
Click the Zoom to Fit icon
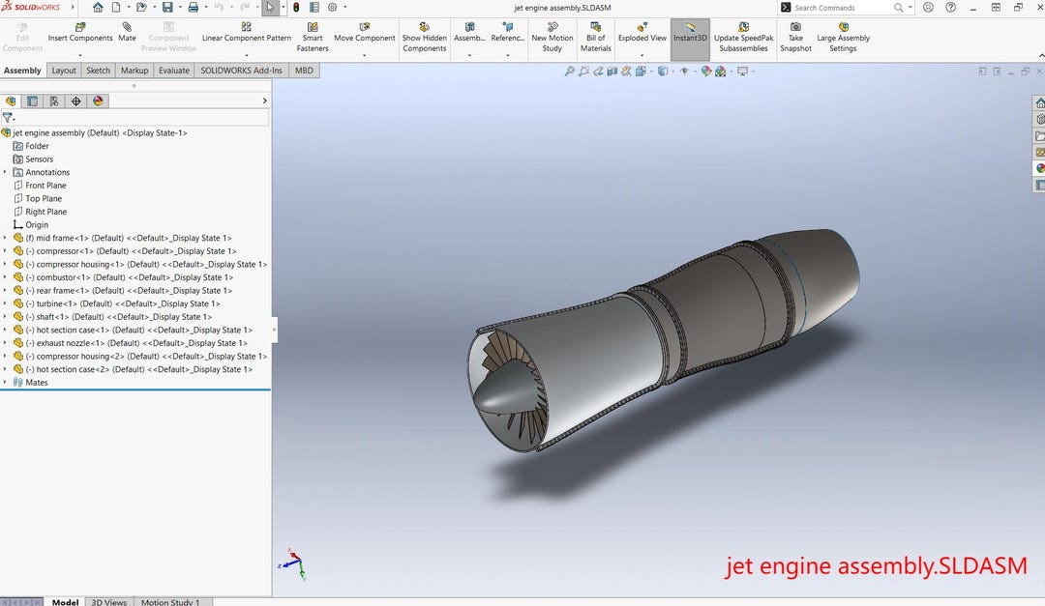coord(570,71)
